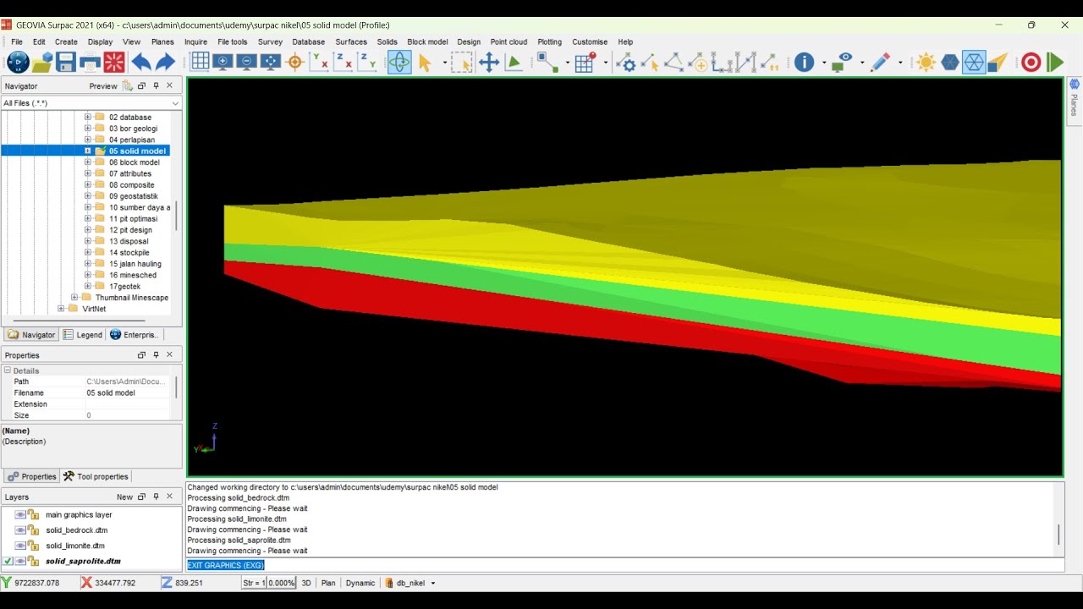Toggle 3D mode in status bar
Viewport: 1083px width, 609px height.
click(306, 583)
